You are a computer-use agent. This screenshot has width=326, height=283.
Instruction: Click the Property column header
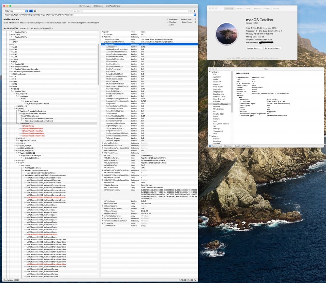tap(105, 32)
